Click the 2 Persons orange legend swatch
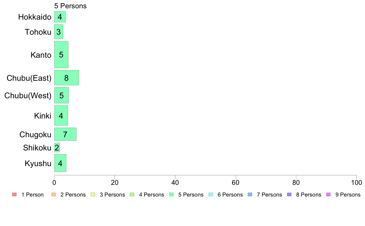365x226 pixels. point(53,195)
